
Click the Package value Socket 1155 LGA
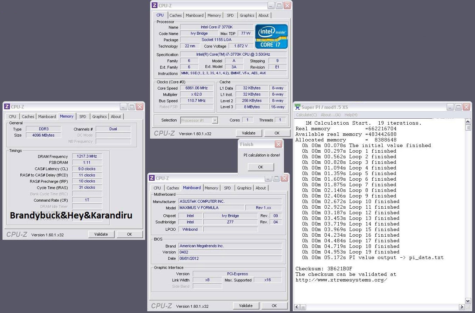point(217,40)
